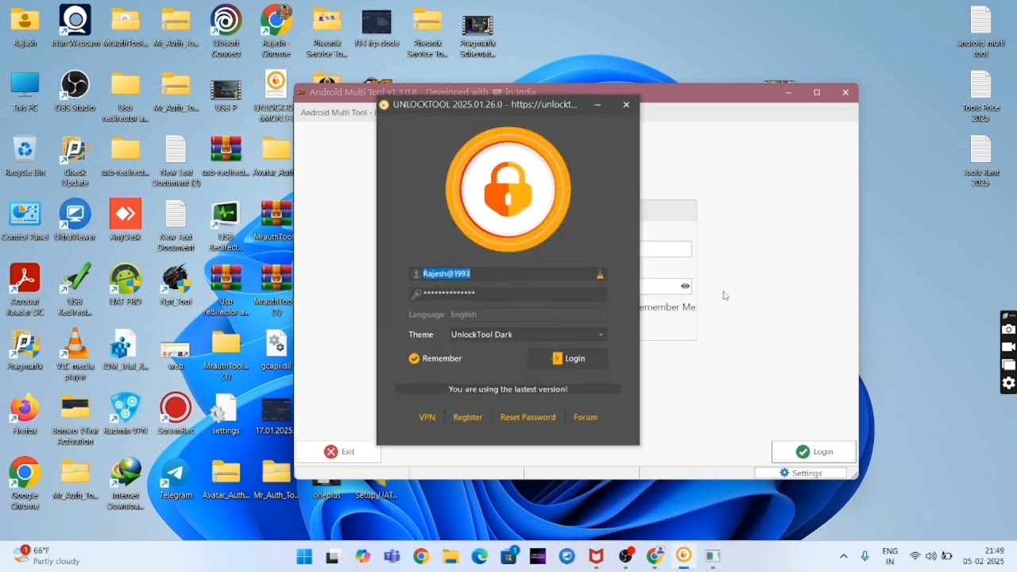Image resolution: width=1017 pixels, height=572 pixels.
Task: Open Copilot from the taskbar
Action: pos(362,556)
